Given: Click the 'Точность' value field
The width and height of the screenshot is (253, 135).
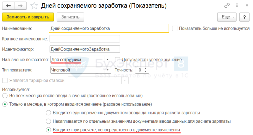Looking at the screenshot, I should pyautogui.click(x=139, y=70).
